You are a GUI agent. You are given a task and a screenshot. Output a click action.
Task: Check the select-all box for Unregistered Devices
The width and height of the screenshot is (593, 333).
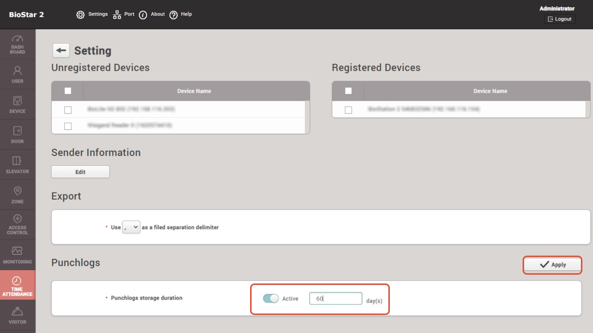(68, 91)
